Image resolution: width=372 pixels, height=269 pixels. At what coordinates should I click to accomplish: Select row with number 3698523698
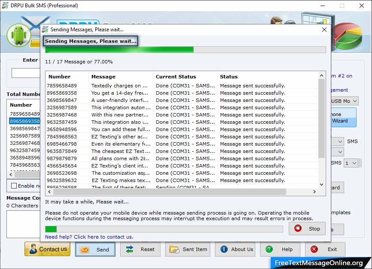click(182, 173)
